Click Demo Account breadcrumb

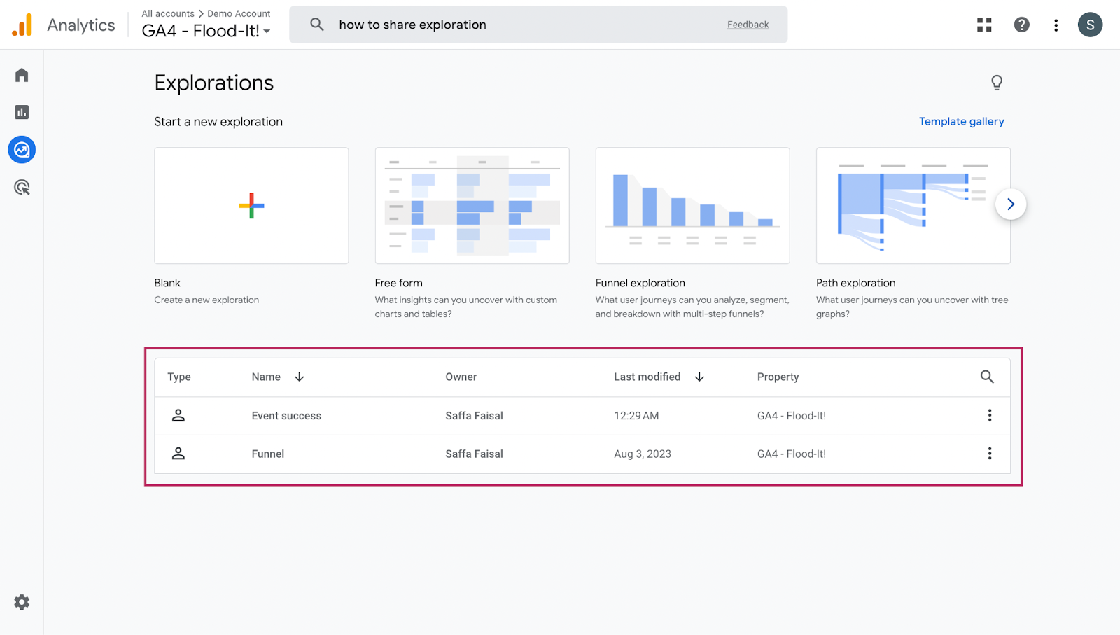[x=239, y=13]
